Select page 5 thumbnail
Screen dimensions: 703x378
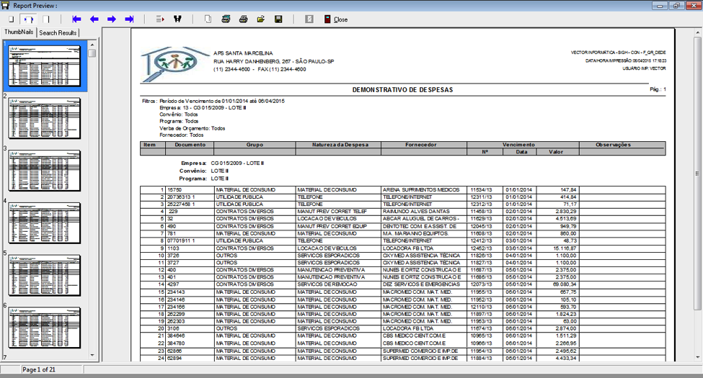coord(45,276)
